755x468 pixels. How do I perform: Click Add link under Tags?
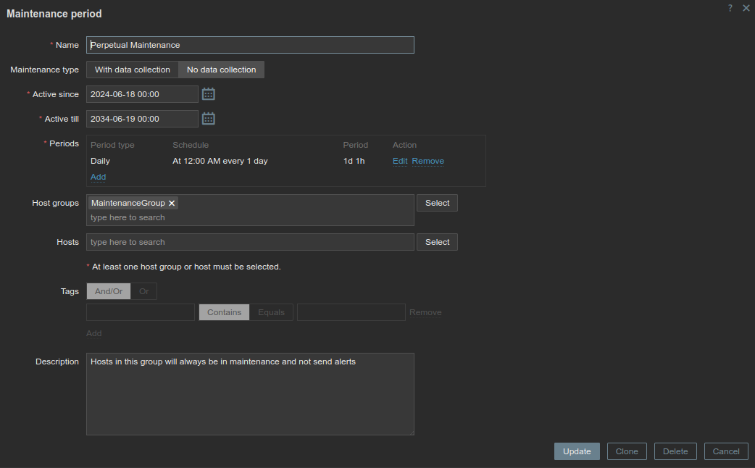coord(94,333)
